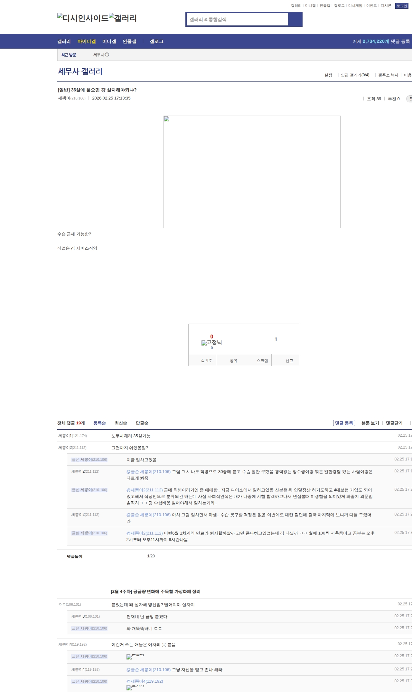
Task: Click the blue search button beside the search box
Action: click(295, 19)
